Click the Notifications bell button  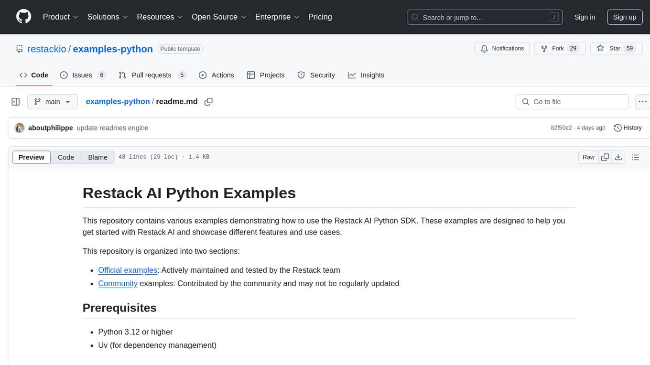tap(502, 49)
